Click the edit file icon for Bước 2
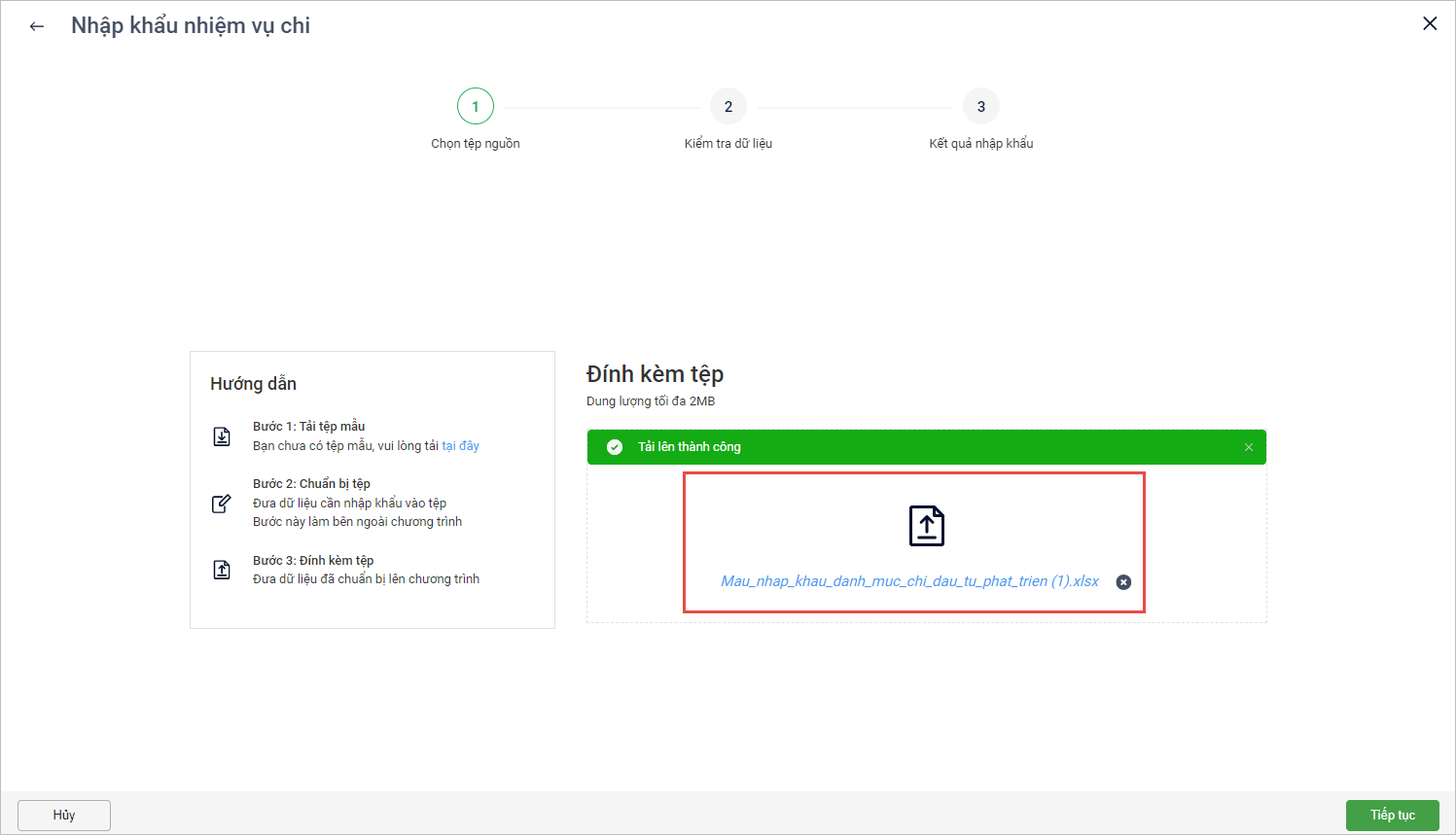Viewport: 1456px width, 835px height. click(x=222, y=503)
